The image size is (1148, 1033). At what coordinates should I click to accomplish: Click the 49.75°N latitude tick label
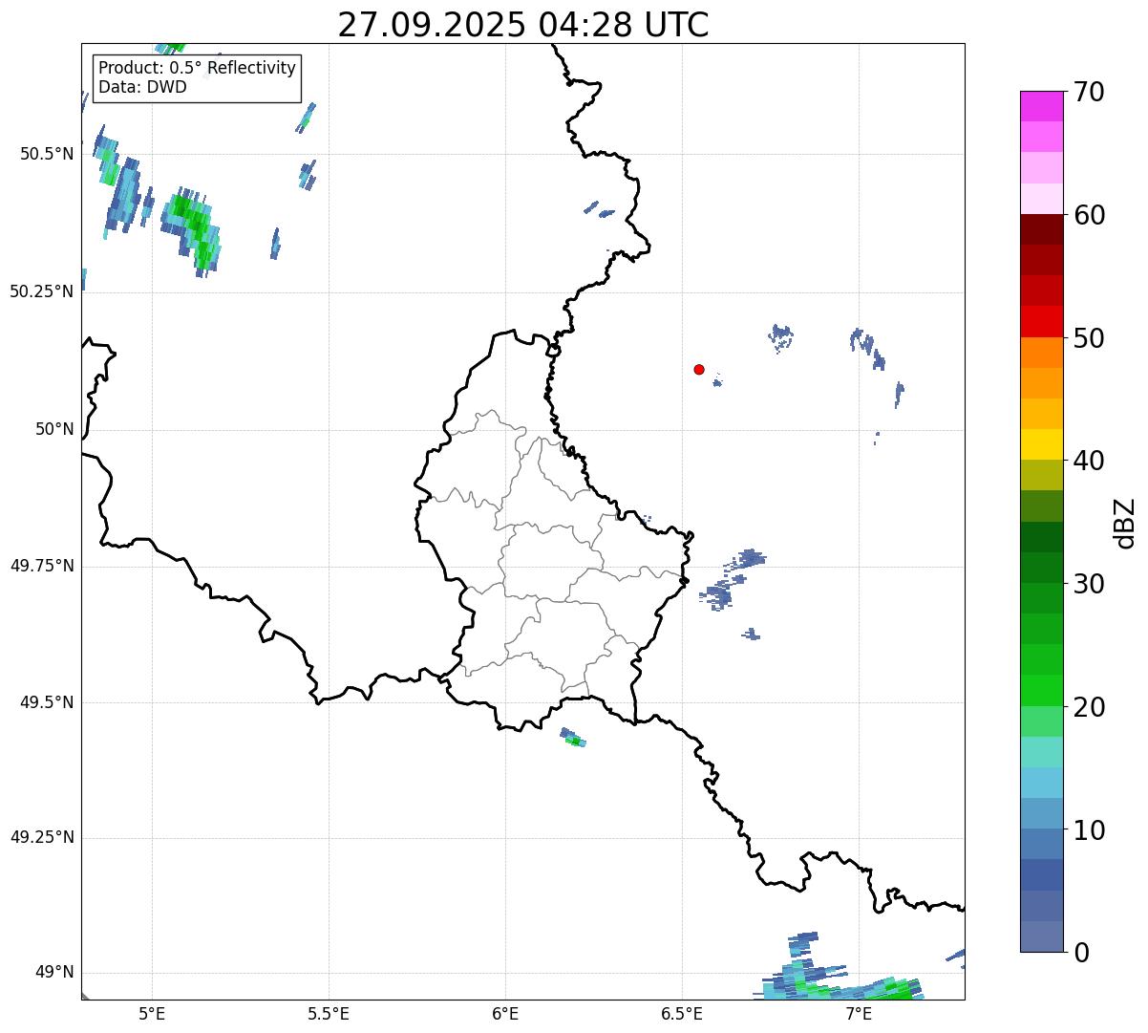(41, 567)
